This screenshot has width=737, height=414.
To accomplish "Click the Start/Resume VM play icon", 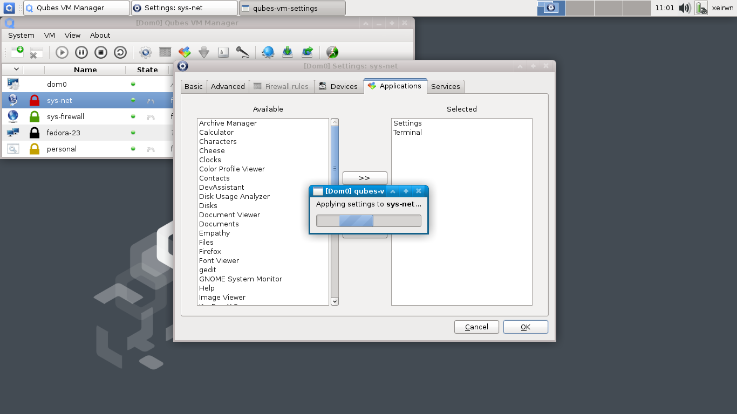I will [62, 52].
